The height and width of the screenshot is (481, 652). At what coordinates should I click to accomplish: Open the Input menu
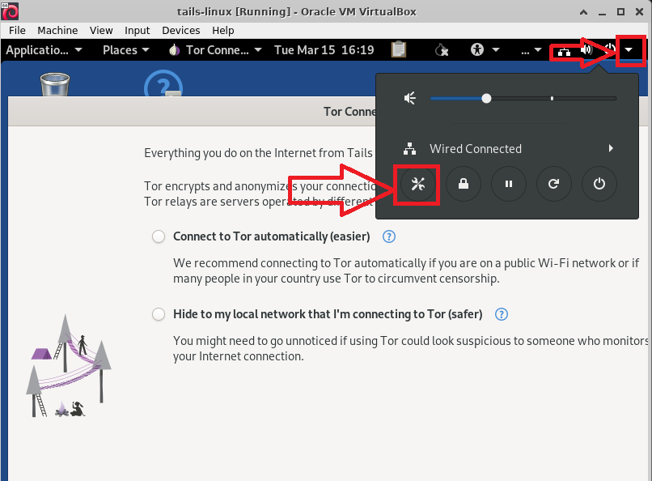(x=138, y=31)
